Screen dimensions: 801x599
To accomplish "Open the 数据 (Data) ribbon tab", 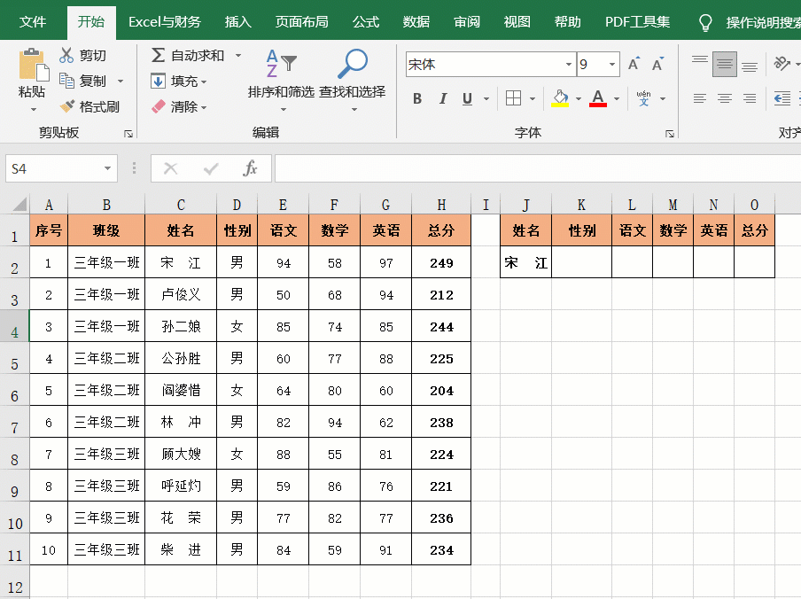I will (x=416, y=20).
